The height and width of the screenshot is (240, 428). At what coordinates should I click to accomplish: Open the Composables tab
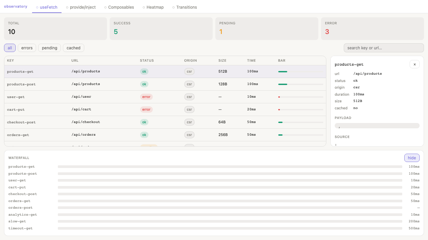[x=121, y=7]
